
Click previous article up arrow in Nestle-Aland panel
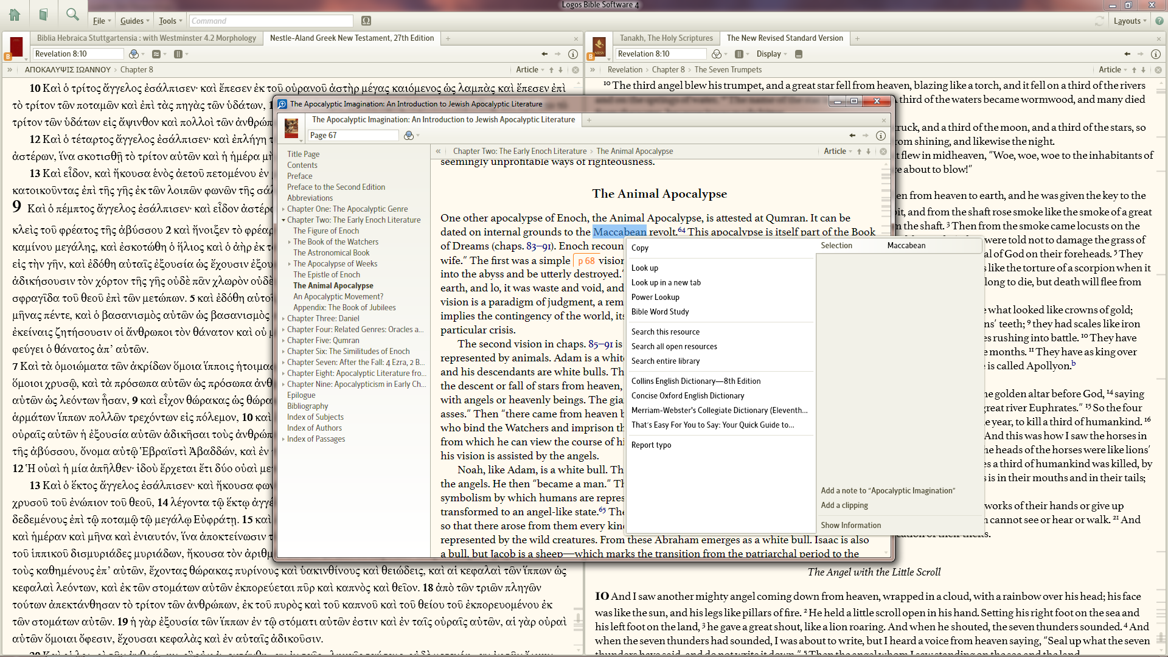pyautogui.click(x=552, y=70)
